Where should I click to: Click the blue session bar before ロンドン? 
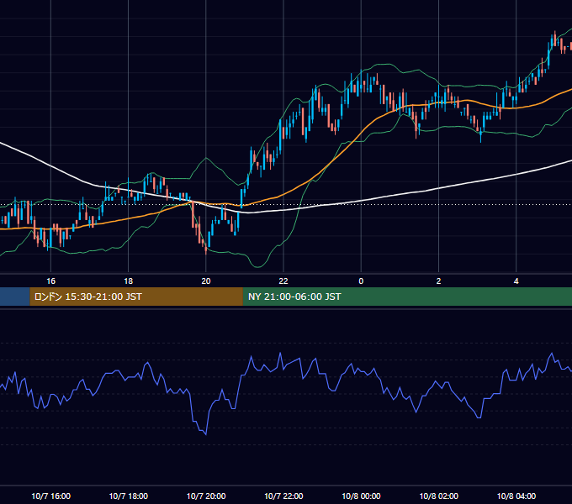tap(15, 297)
